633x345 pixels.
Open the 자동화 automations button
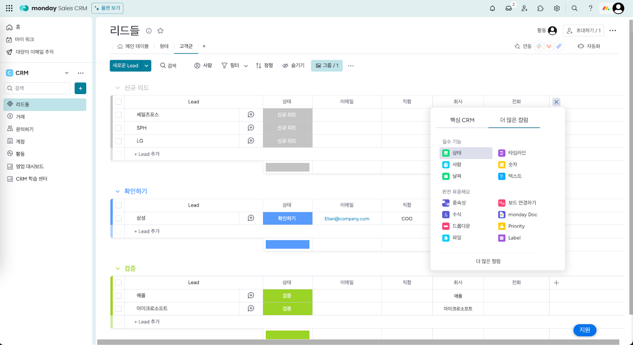(x=589, y=46)
